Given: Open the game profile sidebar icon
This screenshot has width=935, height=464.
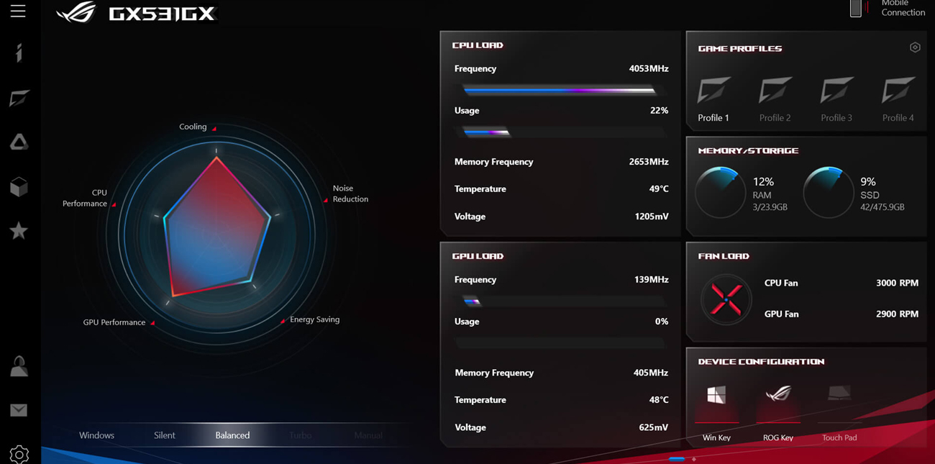Looking at the screenshot, I should [19, 98].
